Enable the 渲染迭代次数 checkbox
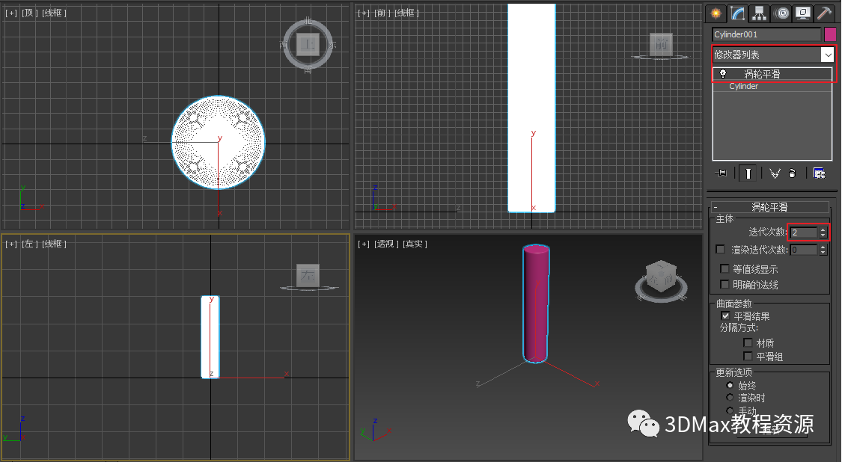Screen dimensions: 842x462 [721, 250]
